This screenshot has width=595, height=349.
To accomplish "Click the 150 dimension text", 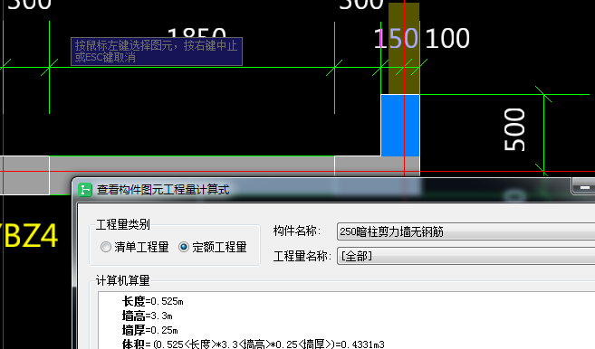I will point(396,38).
